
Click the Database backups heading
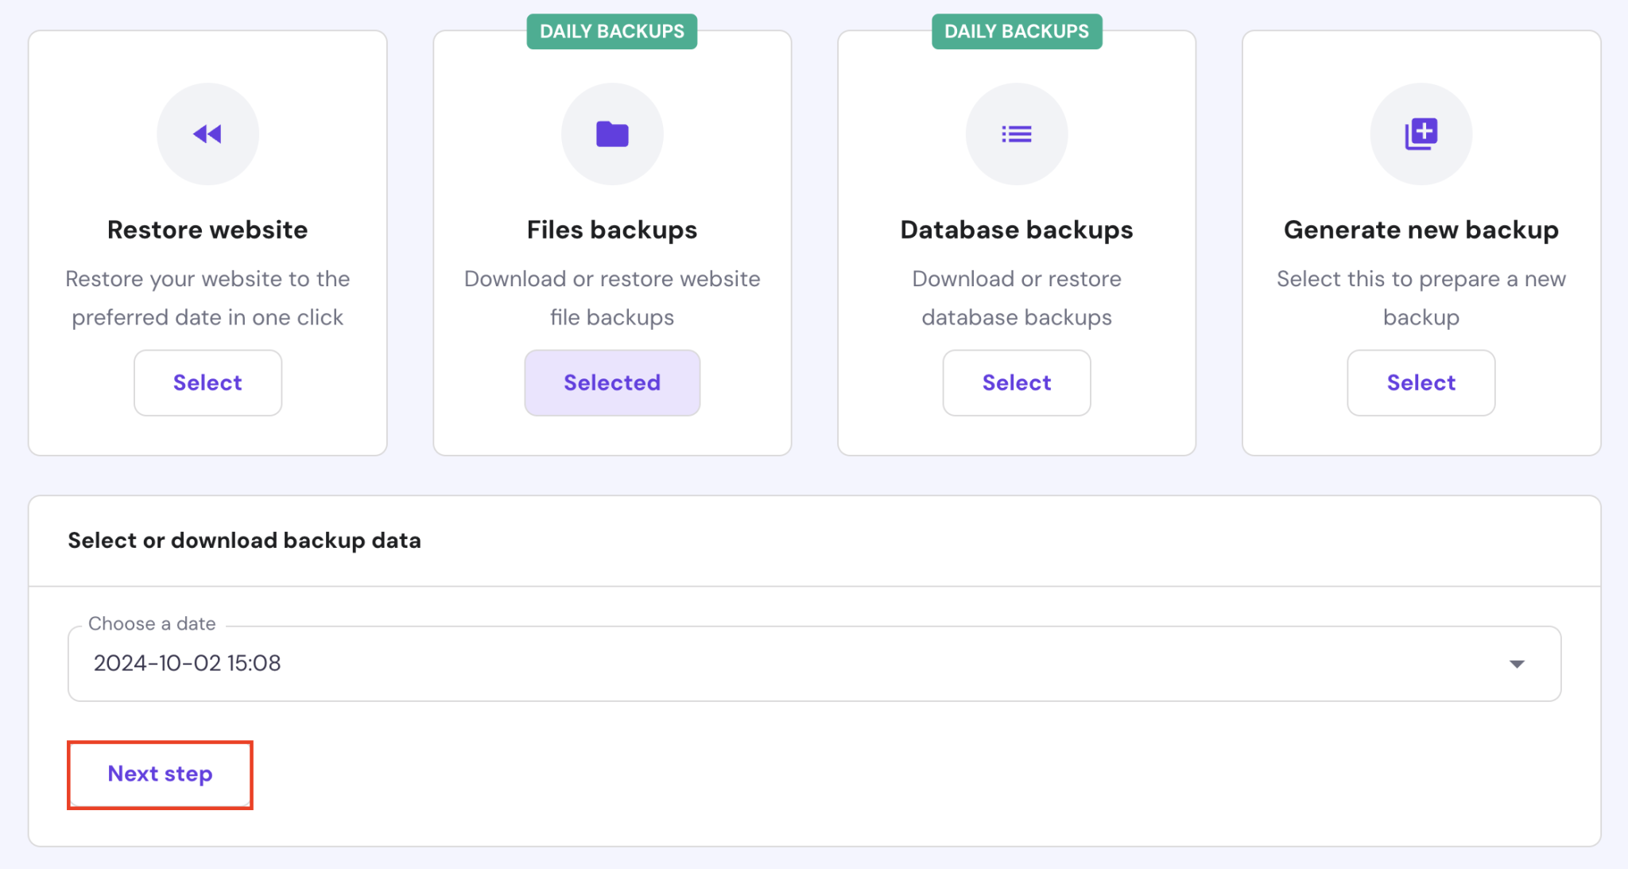[1016, 230]
